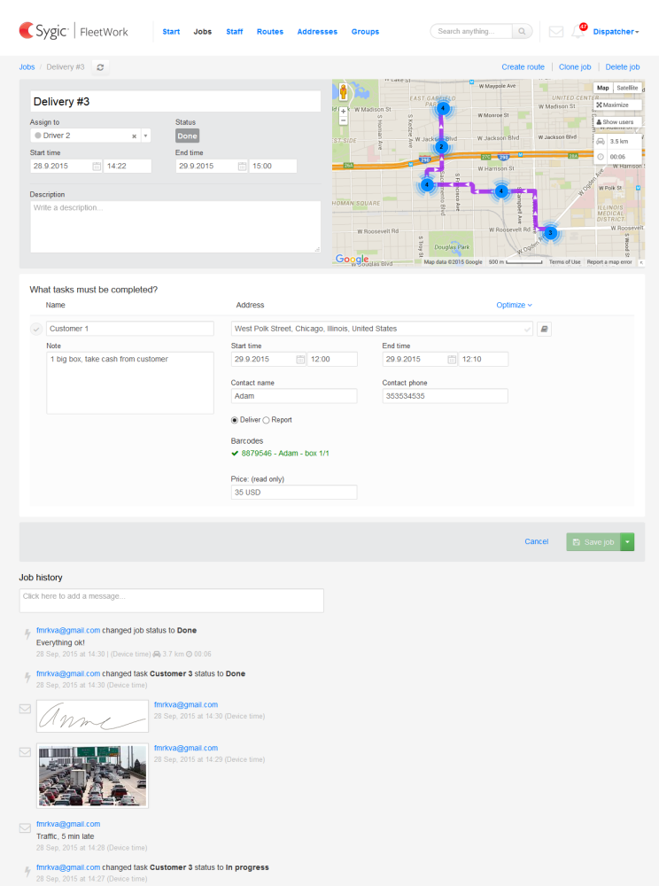The height and width of the screenshot is (886, 659).
Task: Click the refresh icon next to Delivery #3
Action: tap(100, 67)
